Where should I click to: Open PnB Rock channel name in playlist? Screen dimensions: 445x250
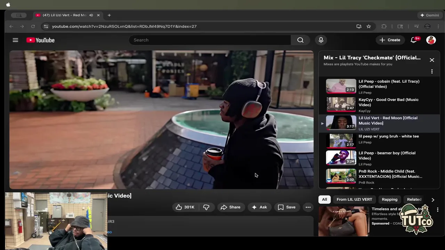coord(366,183)
